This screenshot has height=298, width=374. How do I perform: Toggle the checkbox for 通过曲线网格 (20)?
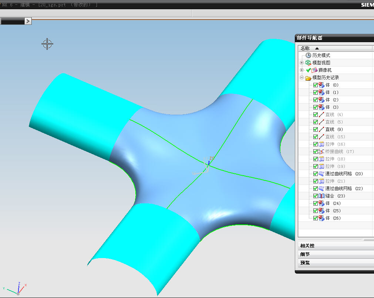pyautogui.click(x=315, y=174)
